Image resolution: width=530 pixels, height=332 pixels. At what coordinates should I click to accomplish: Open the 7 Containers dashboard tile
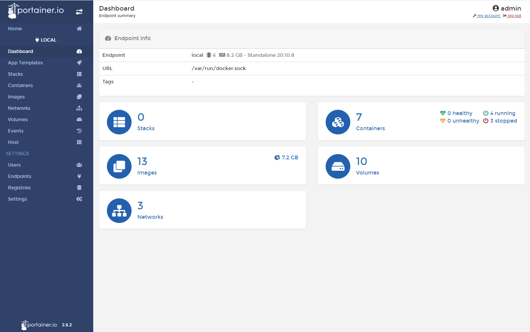click(421, 121)
